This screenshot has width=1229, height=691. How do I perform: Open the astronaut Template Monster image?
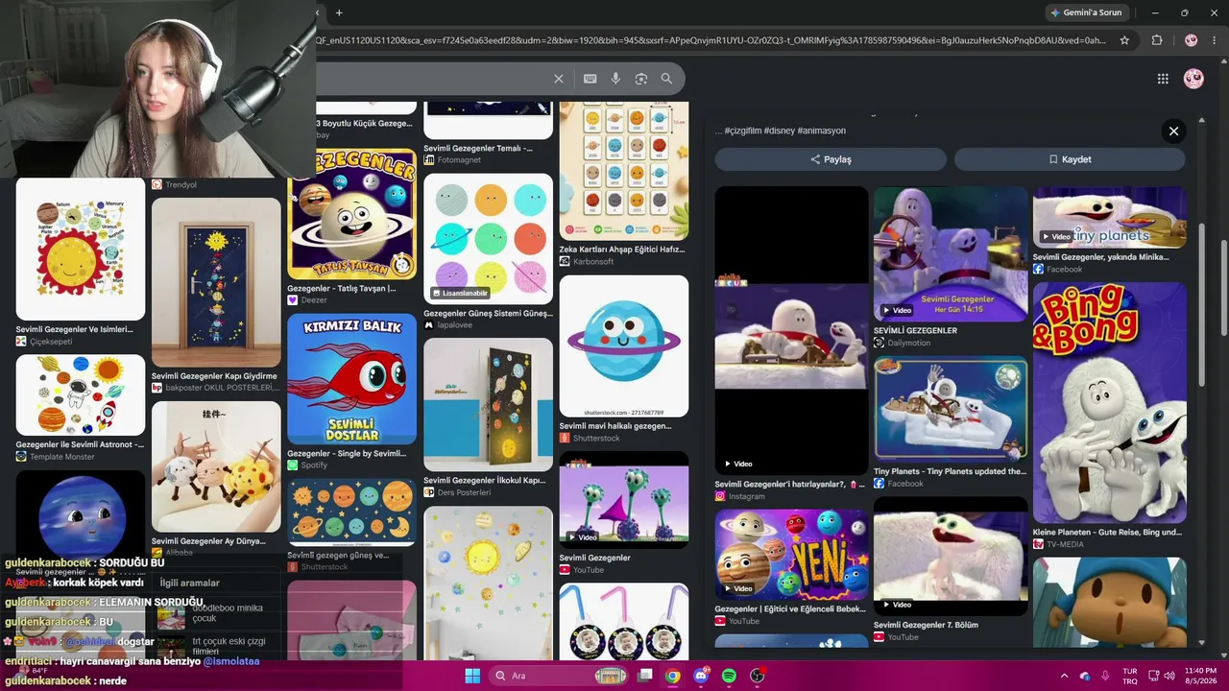81,395
